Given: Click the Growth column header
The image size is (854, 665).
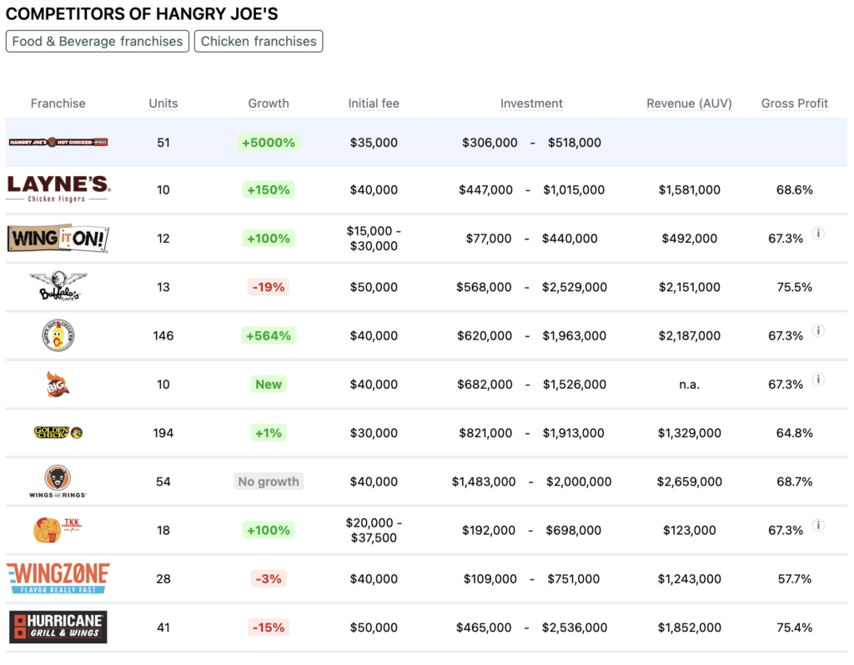Looking at the screenshot, I should pos(269,103).
